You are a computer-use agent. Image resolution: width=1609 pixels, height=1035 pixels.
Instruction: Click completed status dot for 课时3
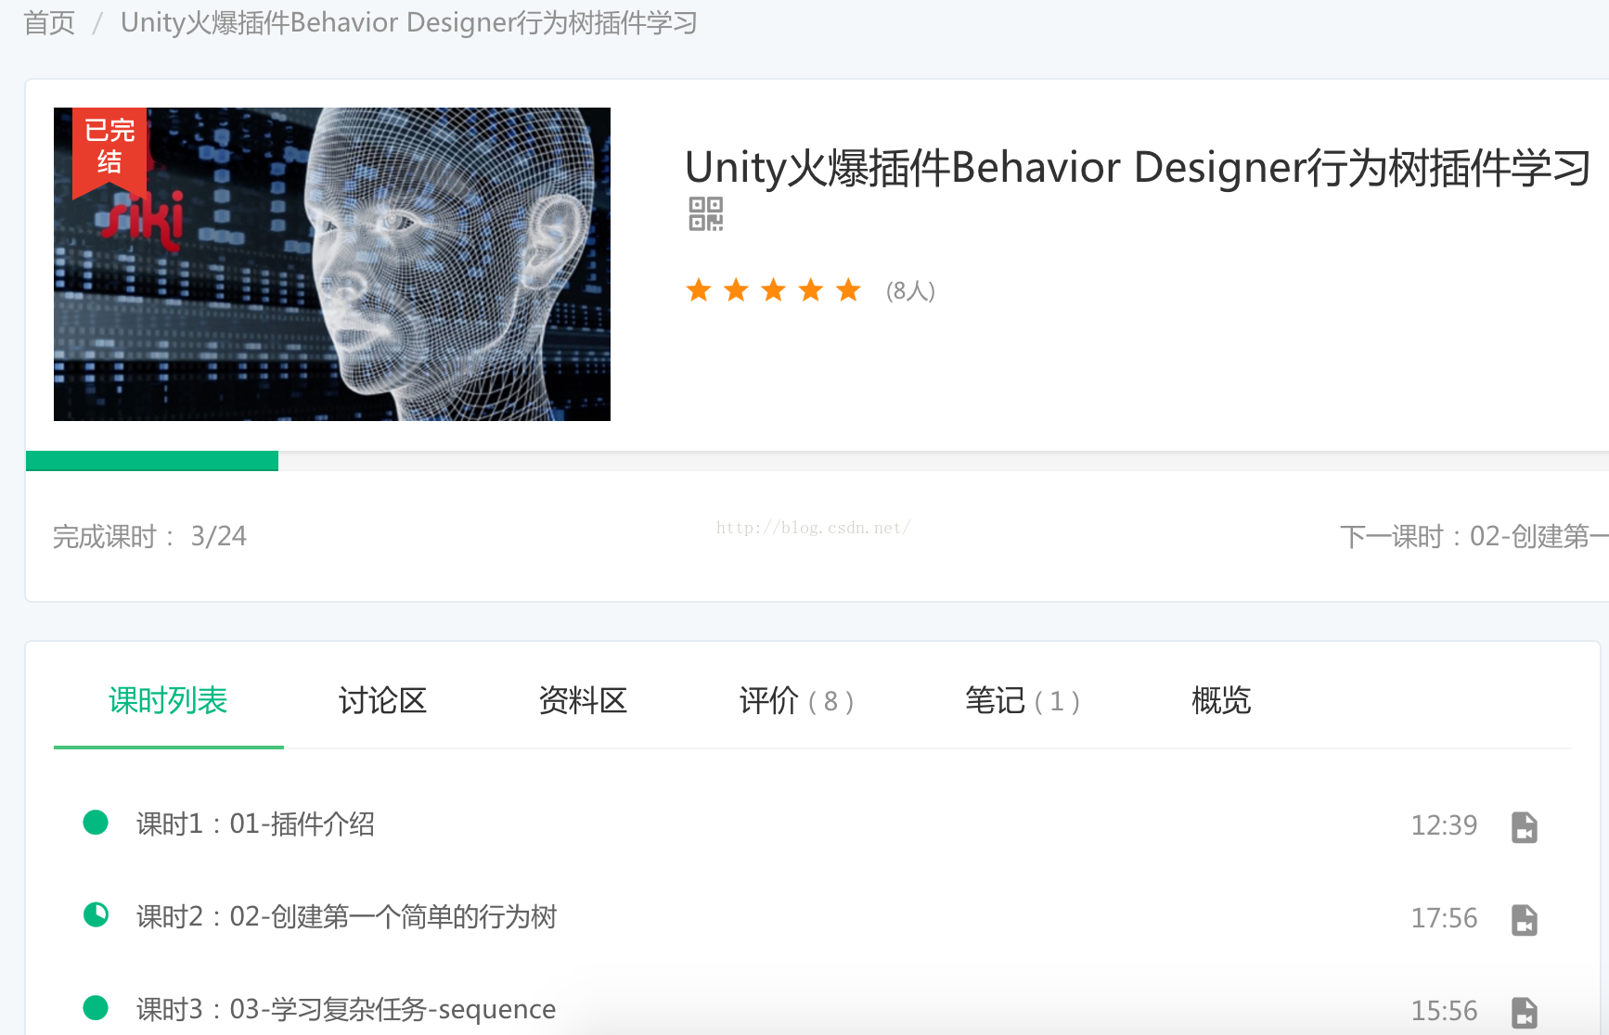pyautogui.click(x=96, y=1007)
